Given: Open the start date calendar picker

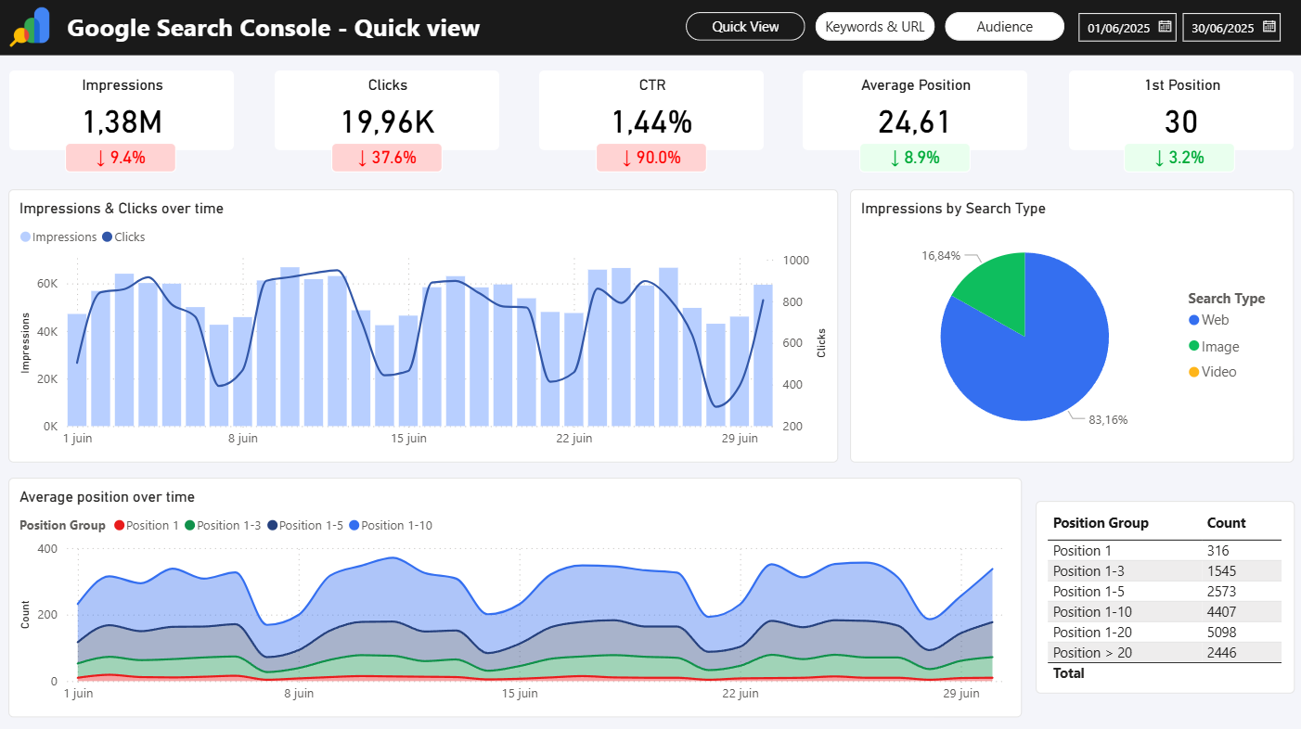Looking at the screenshot, I should pos(1163,27).
